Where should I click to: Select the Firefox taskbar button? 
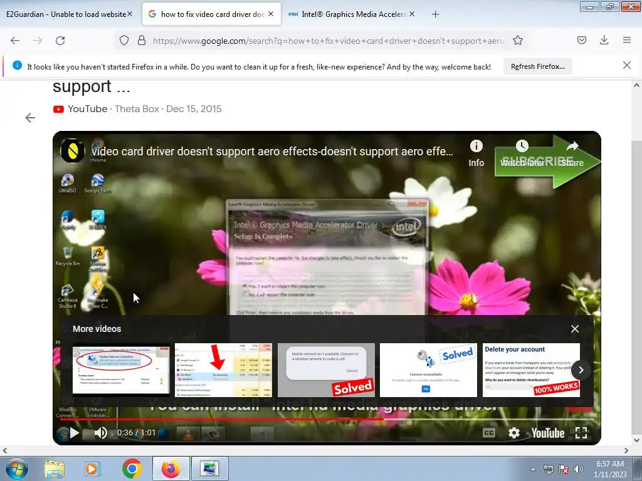[x=171, y=468]
